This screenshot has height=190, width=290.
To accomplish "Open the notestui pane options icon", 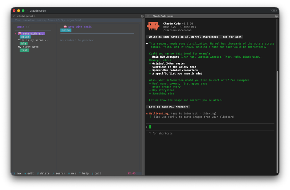I will pos(142,16).
